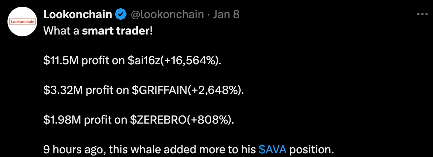Viewport: 433px width, 157px height.
Task: Open the Lookonchain profile avatar
Action: [x=22, y=22]
